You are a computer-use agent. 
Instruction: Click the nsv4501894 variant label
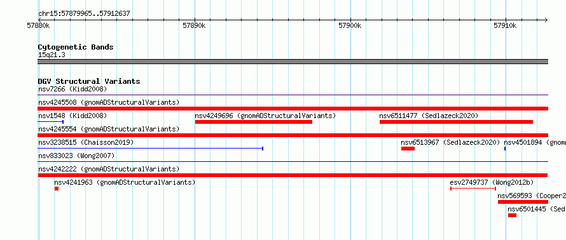pos(535,142)
